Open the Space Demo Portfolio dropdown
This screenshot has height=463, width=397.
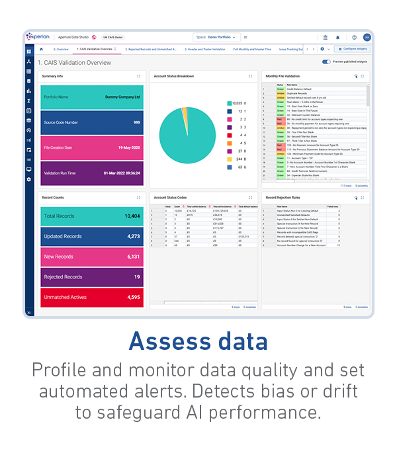[217, 38]
